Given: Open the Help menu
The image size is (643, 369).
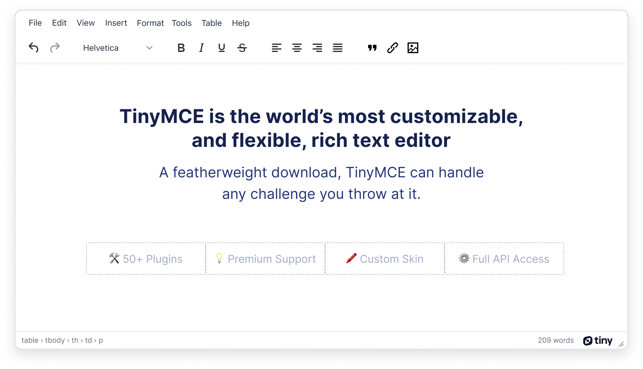Looking at the screenshot, I should pos(241,23).
